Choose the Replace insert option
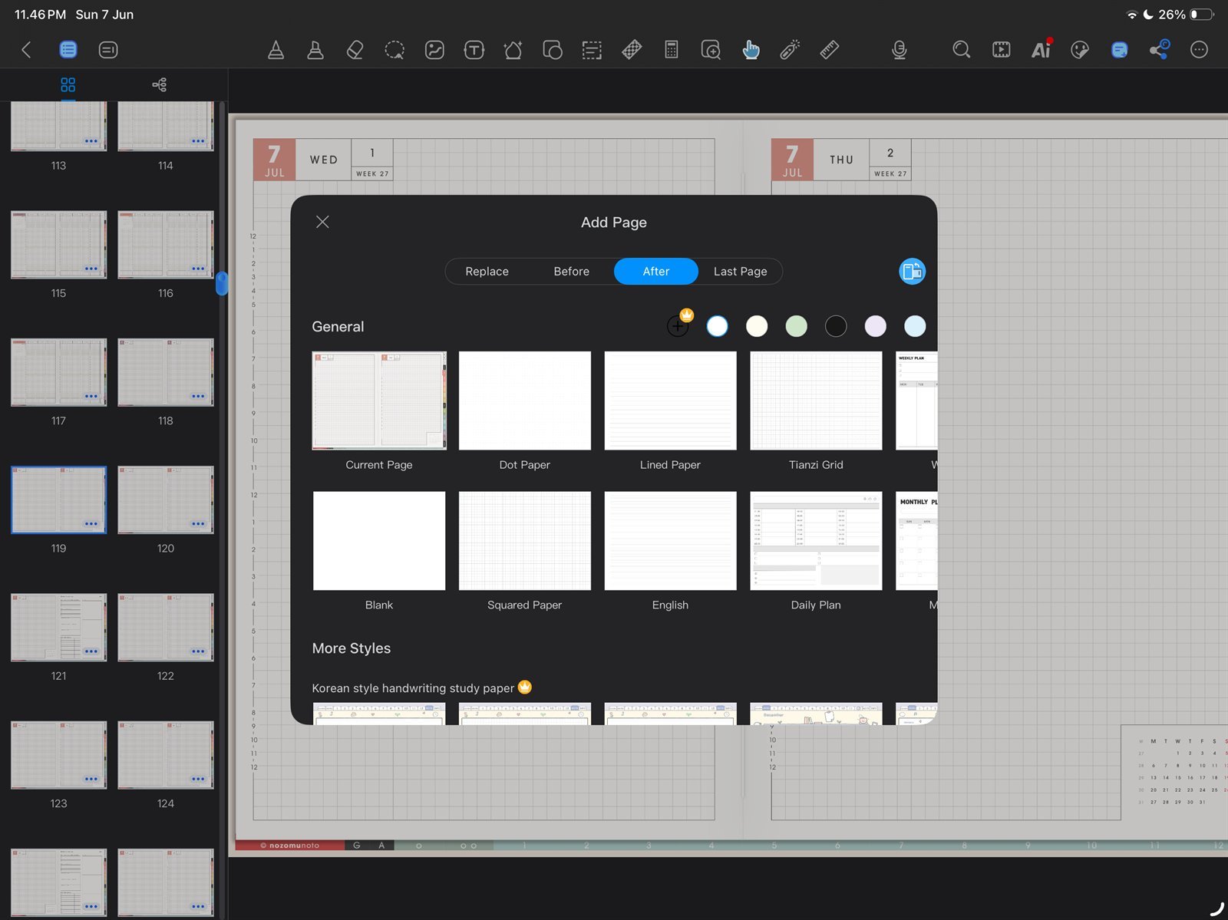Image resolution: width=1228 pixels, height=920 pixels. coord(487,272)
